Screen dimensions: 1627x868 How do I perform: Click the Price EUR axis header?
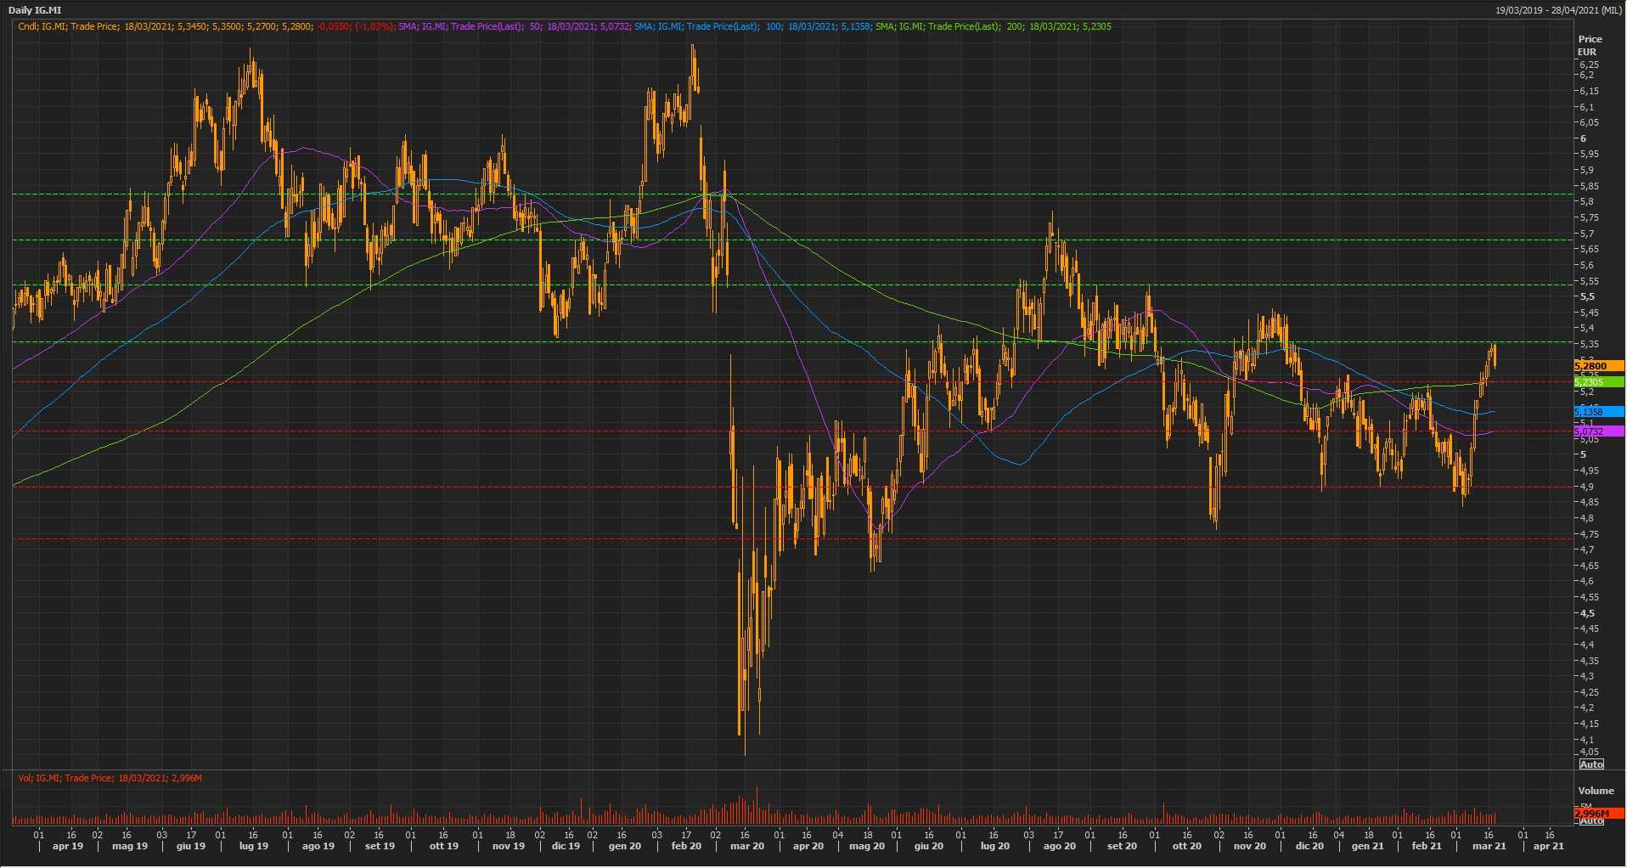tap(1589, 45)
